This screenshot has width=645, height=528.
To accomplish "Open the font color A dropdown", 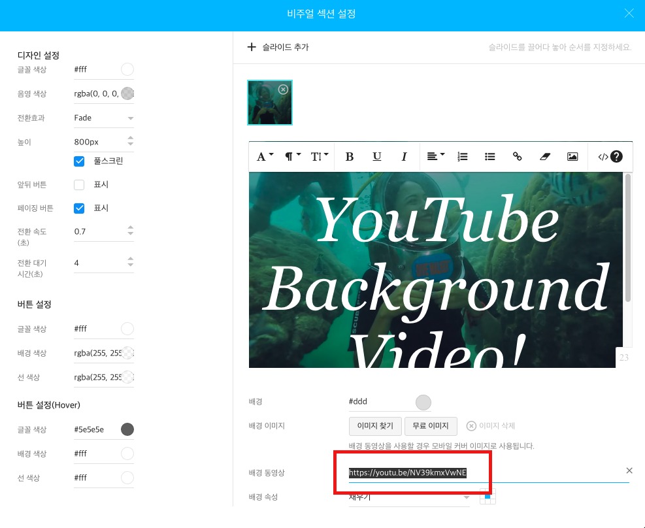I will pos(265,157).
